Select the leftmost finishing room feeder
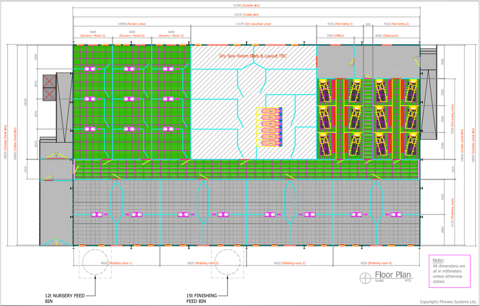 pyautogui.click(x=96, y=214)
